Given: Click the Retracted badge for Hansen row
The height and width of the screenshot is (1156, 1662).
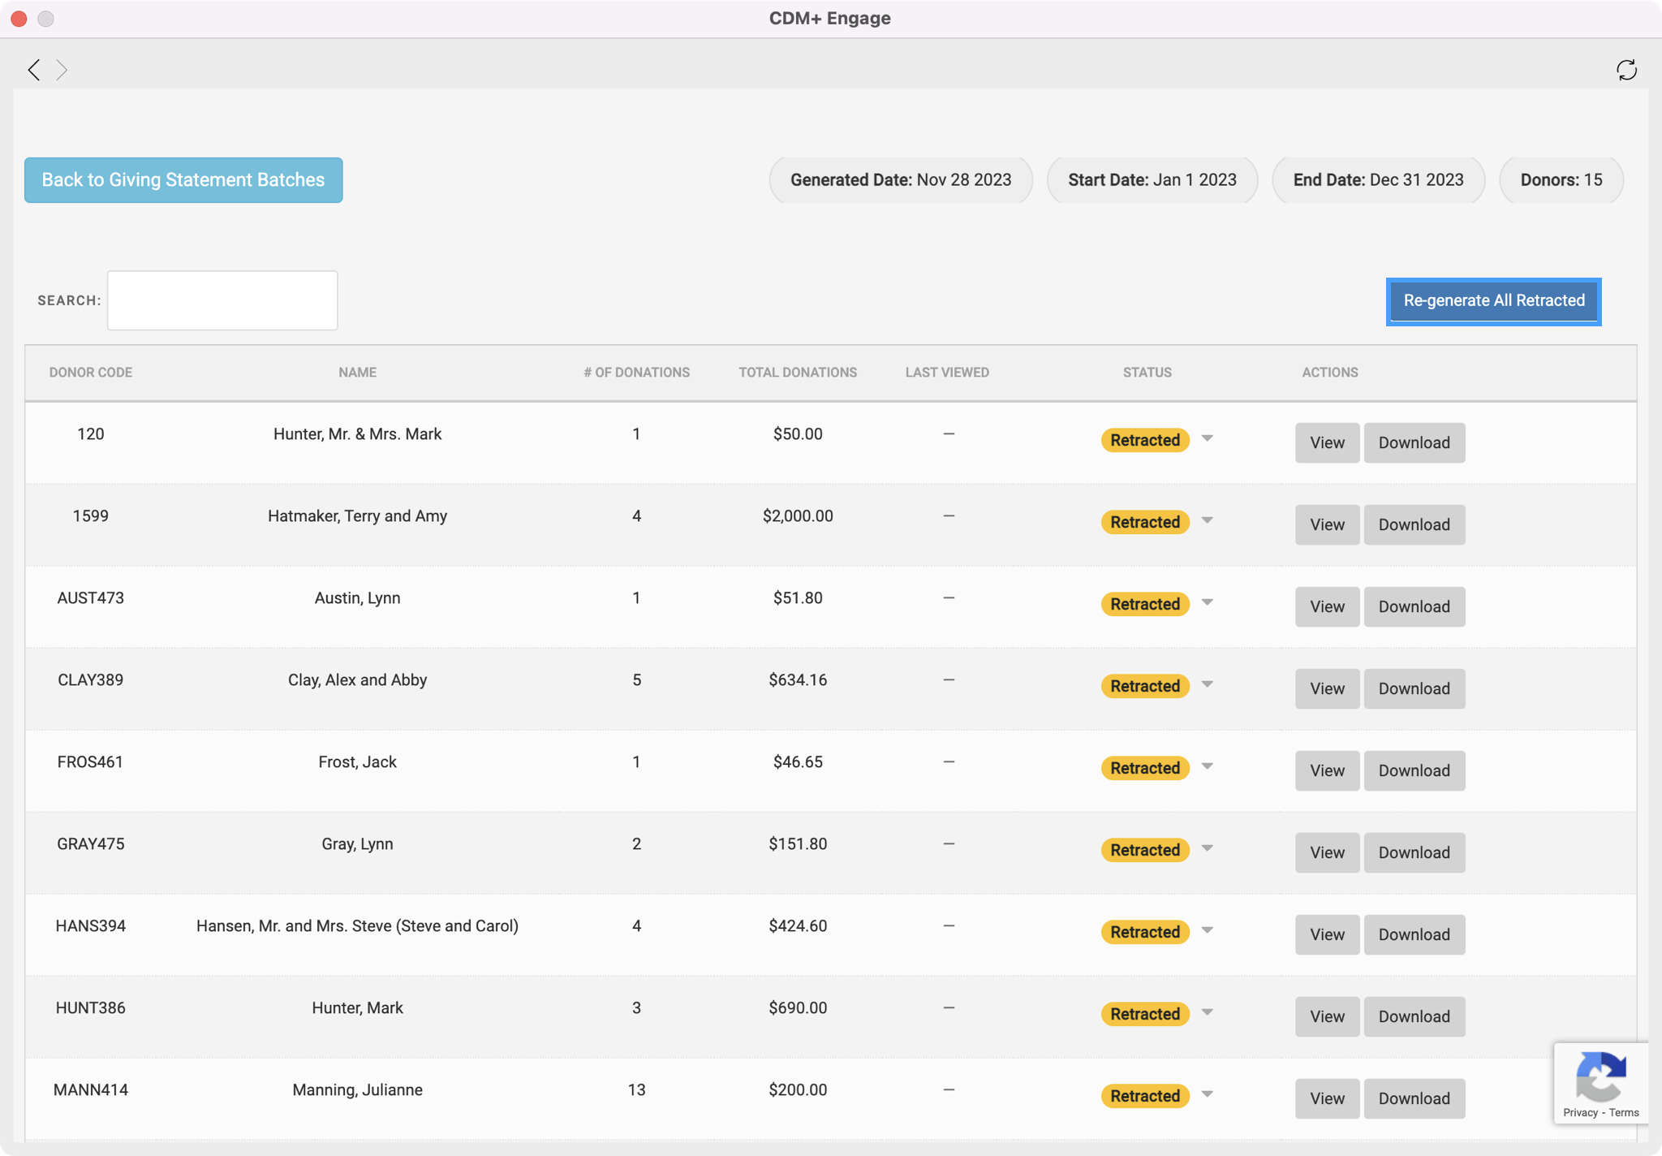Looking at the screenshot, I should point(1144,932).
